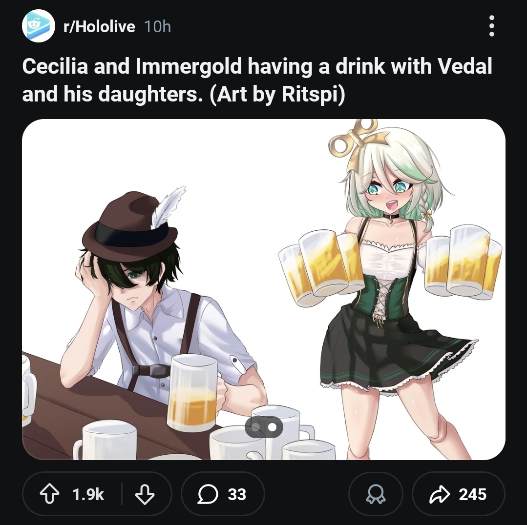
Task: Share the post with 245 shares
Action: [x=459, y=494]
